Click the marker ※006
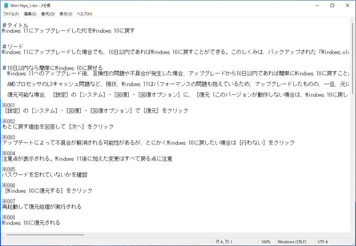Screen dimensions: 356x246 point(8,185)
